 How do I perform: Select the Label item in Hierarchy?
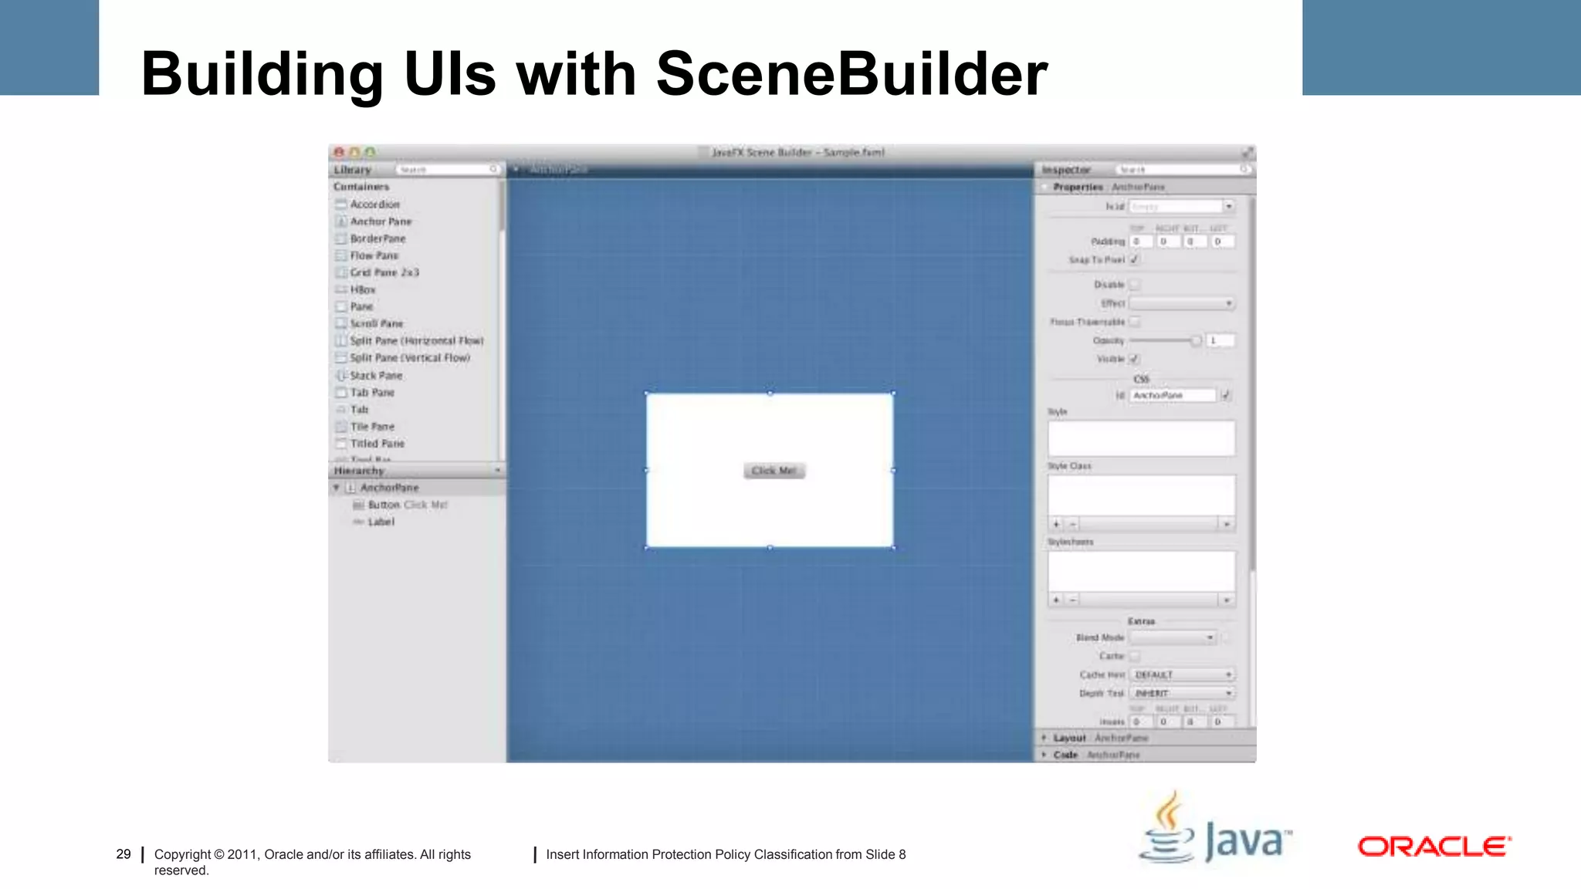click(x=381, y=522)
